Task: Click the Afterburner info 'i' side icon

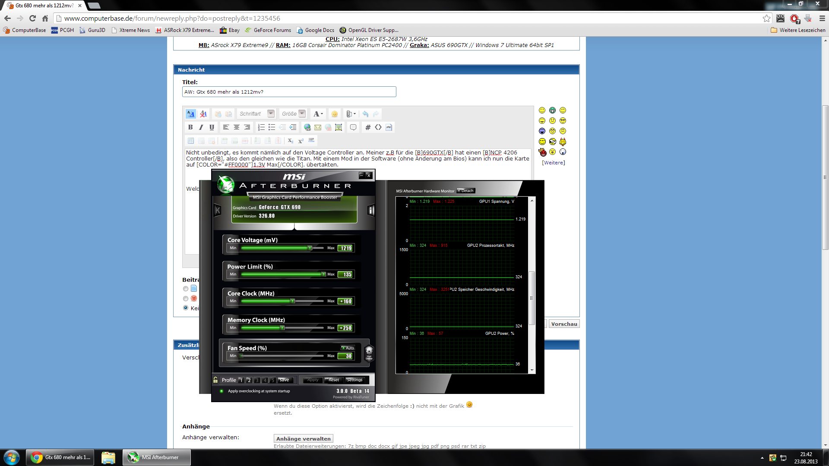Action: point(370,211)
